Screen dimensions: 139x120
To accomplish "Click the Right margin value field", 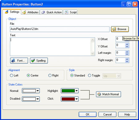I will [x=120, y=60].
